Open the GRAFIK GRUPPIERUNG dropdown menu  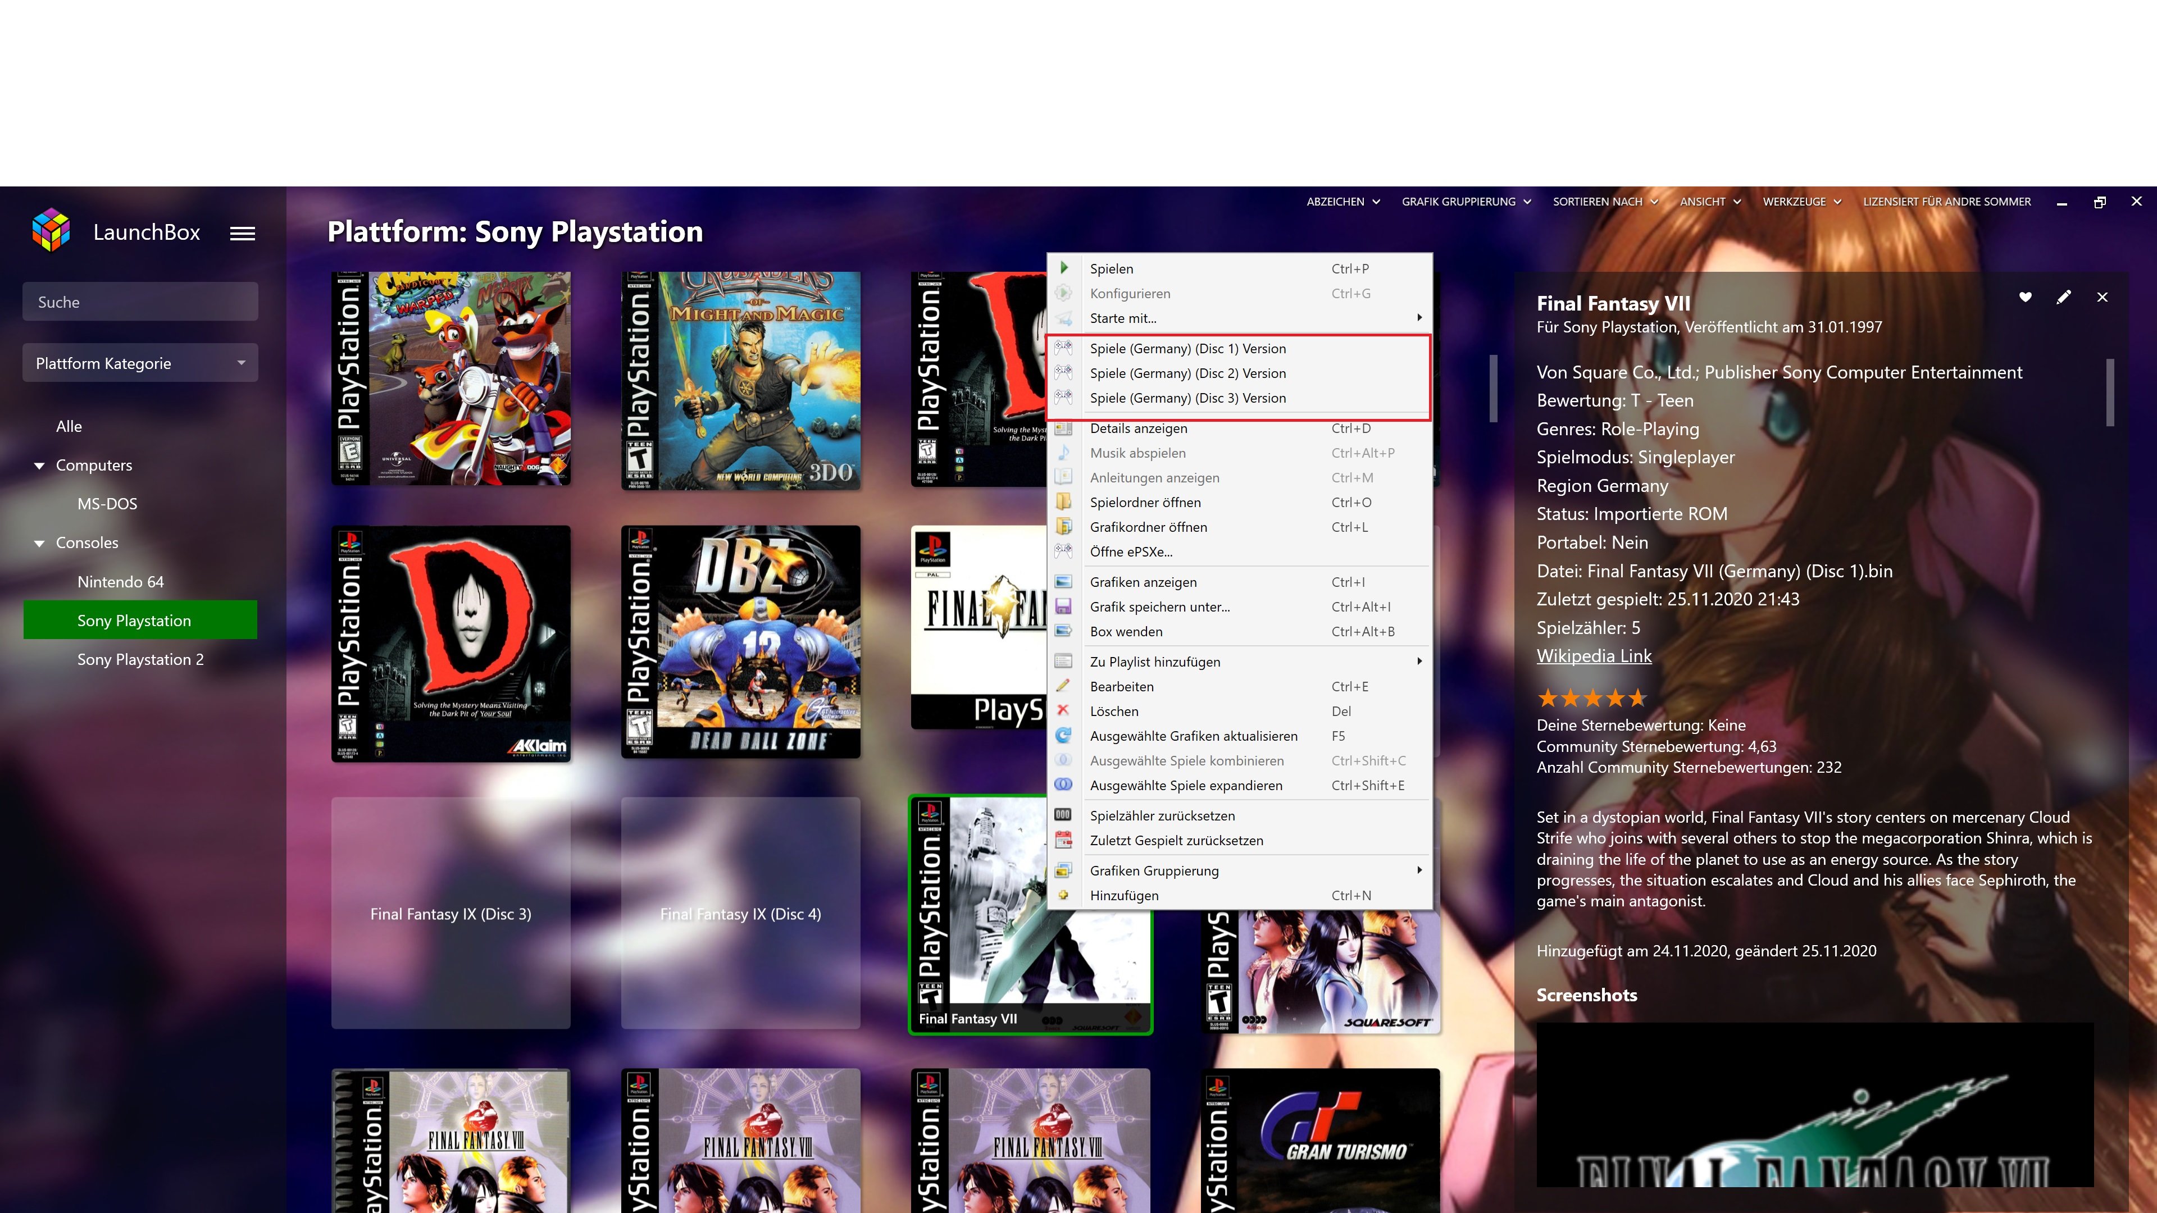pyautogui.click(x=1466, y=202)
